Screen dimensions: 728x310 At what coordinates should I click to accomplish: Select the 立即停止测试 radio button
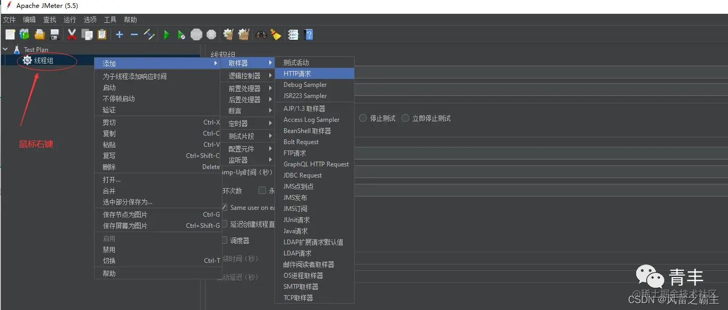(x=406, y=118)
